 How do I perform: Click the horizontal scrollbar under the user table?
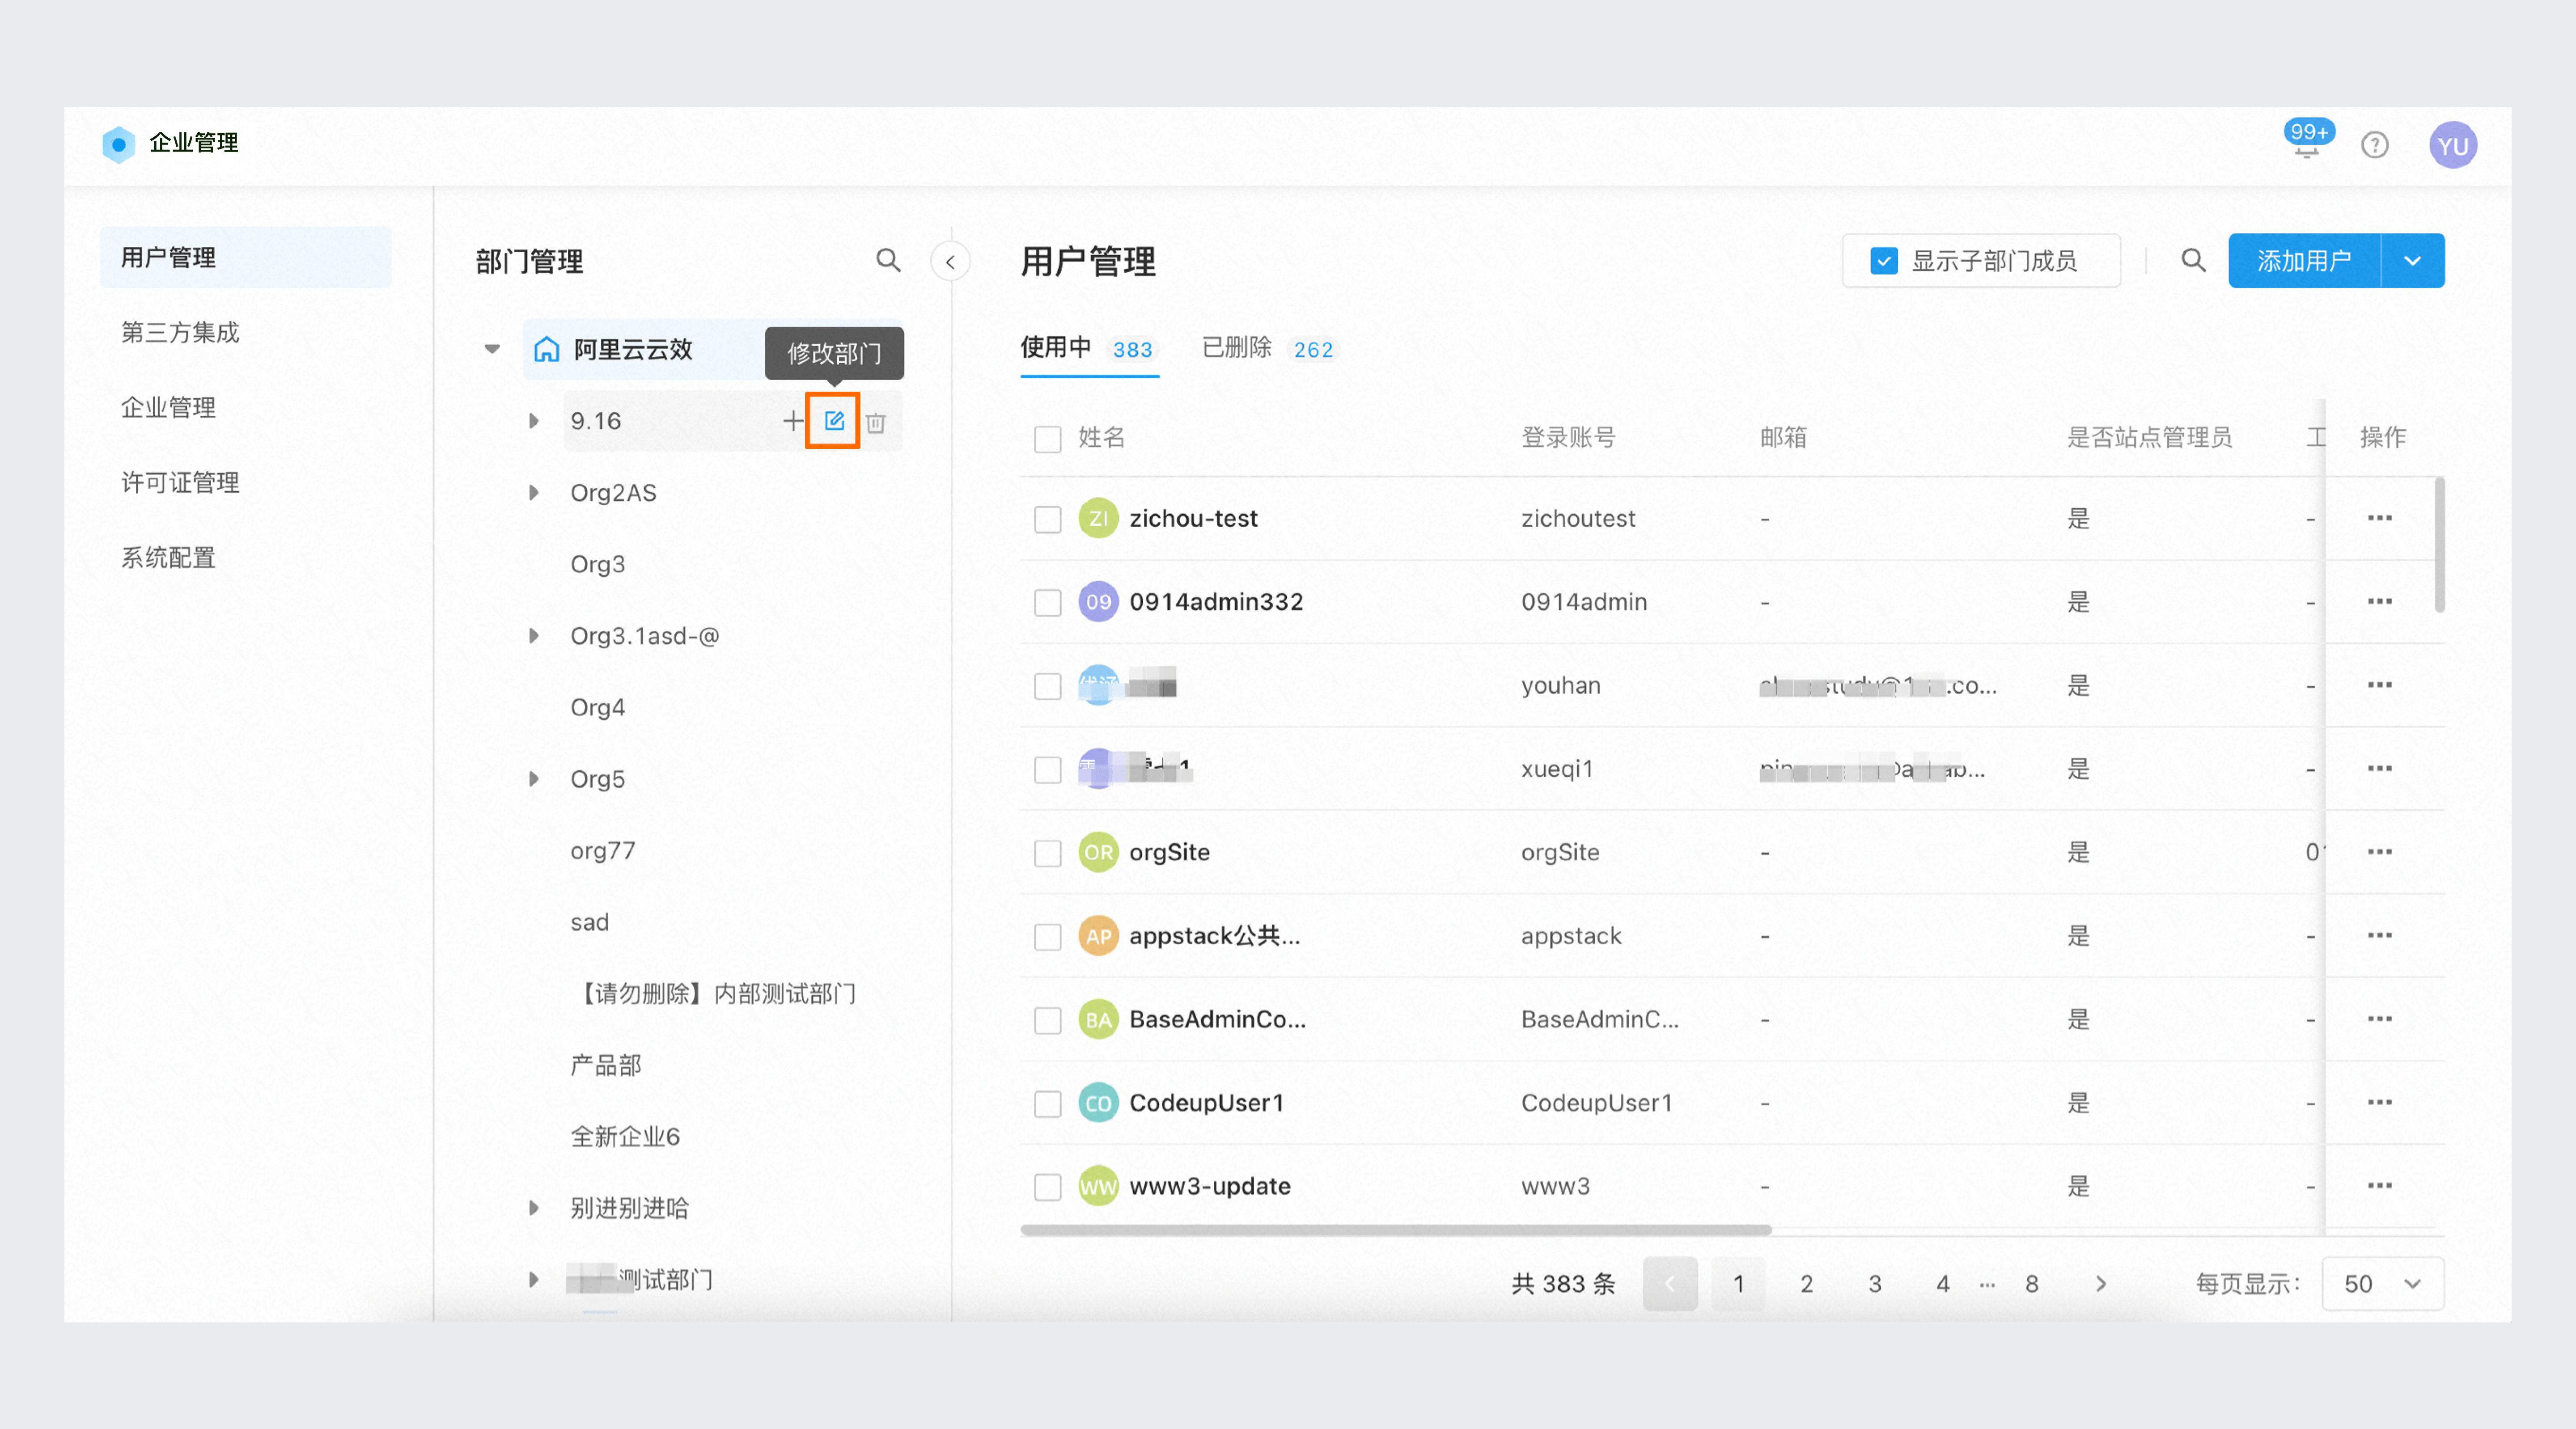(x=1395, y=1229)
